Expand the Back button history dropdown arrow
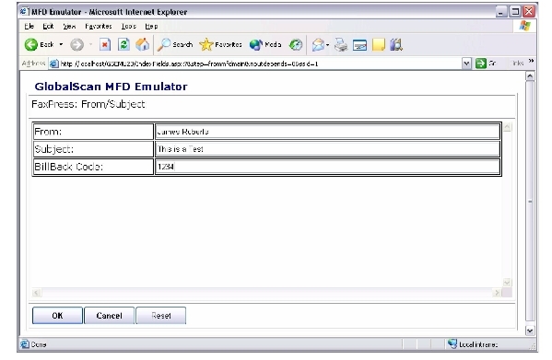The image size is (552, 360). click(x=61, y=44)
